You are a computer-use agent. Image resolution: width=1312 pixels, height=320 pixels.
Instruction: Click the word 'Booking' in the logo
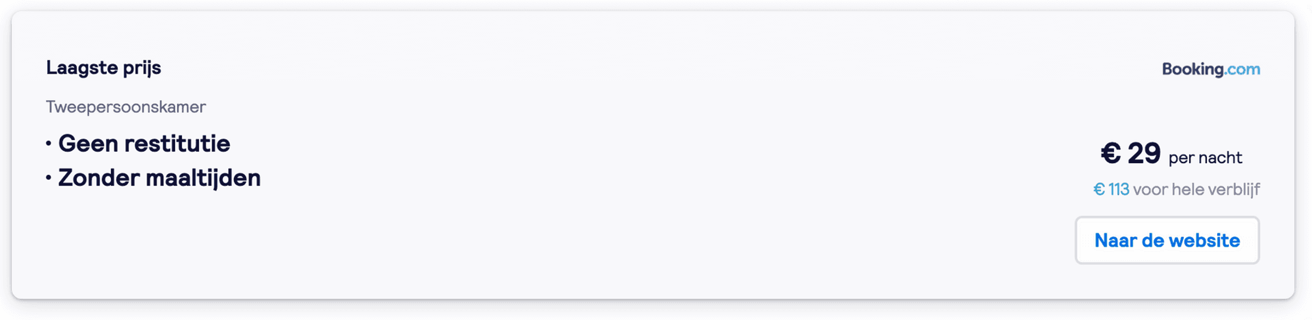click(1193, 69)
